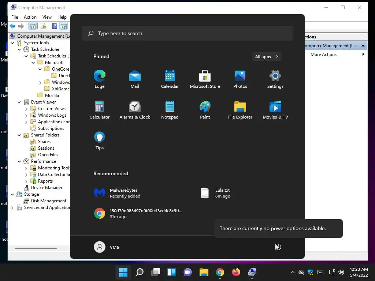The image size is (375, 281).
Task: Toggle Show/Hide Action Pane toolbar icon
Action: point(64,26)
